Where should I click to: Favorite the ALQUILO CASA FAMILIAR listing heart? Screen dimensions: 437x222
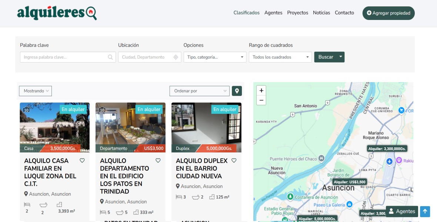pyautogui.click(x=82, y=160)
